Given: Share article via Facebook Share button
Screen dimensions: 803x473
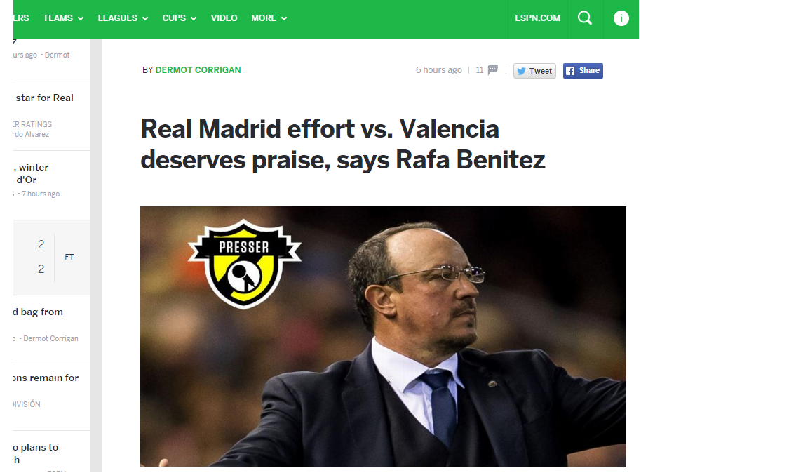Looking at the screenshot, I should [x=583, y=71].
